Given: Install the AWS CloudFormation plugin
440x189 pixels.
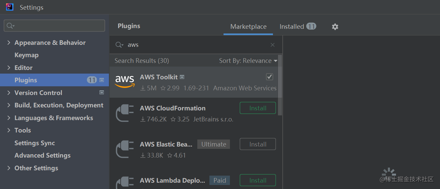Looking at the screenshot, I should 258,108.
